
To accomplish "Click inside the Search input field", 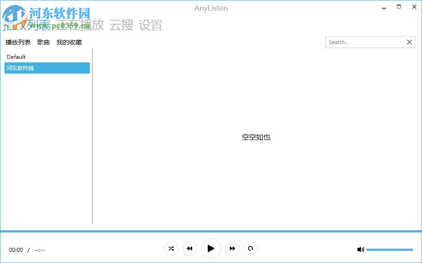I will [x=364, y=42].
